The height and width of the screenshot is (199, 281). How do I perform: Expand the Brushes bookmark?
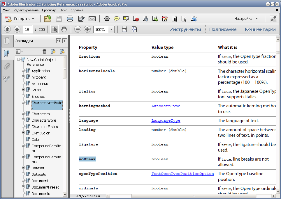[23, 96]
